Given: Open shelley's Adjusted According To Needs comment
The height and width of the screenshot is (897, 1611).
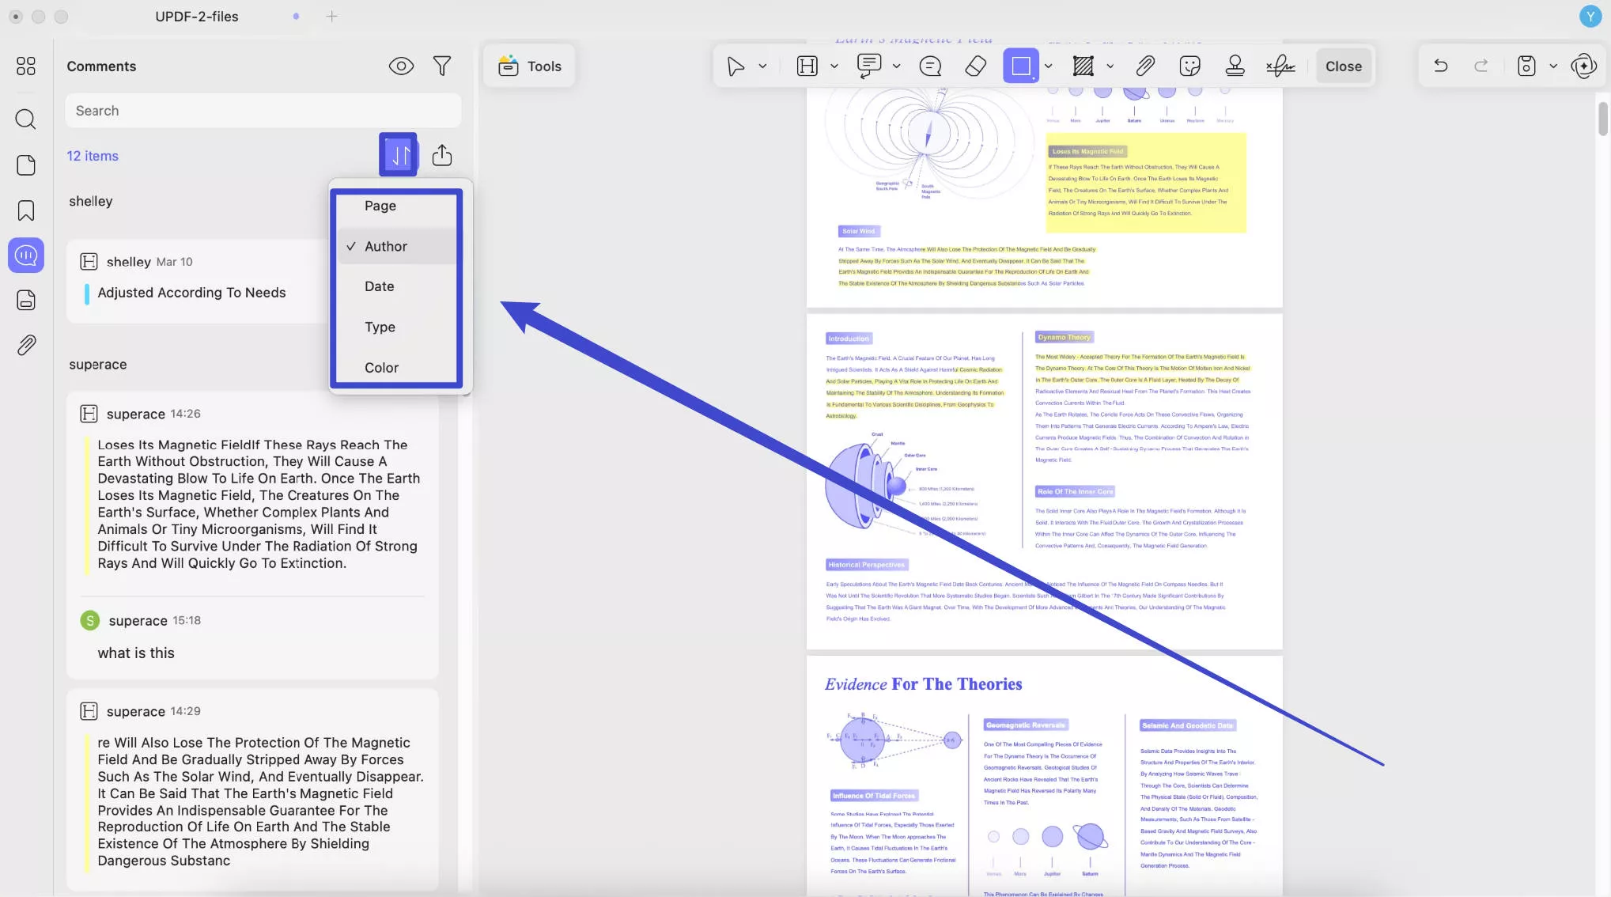Looking at the screenshot, I should (x=198, y=281).
